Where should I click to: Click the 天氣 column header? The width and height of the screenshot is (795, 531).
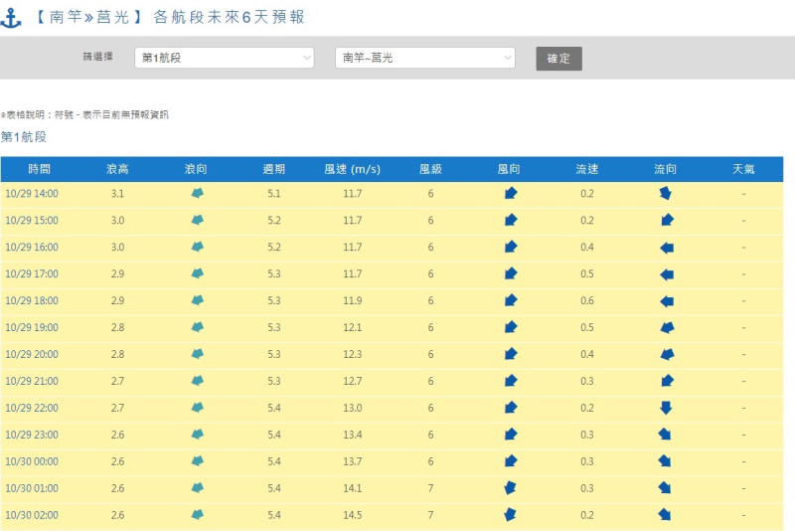[743, 169]
